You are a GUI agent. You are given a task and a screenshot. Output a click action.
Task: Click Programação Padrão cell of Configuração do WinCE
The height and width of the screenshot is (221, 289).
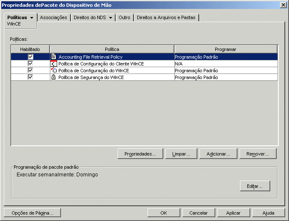226,71
